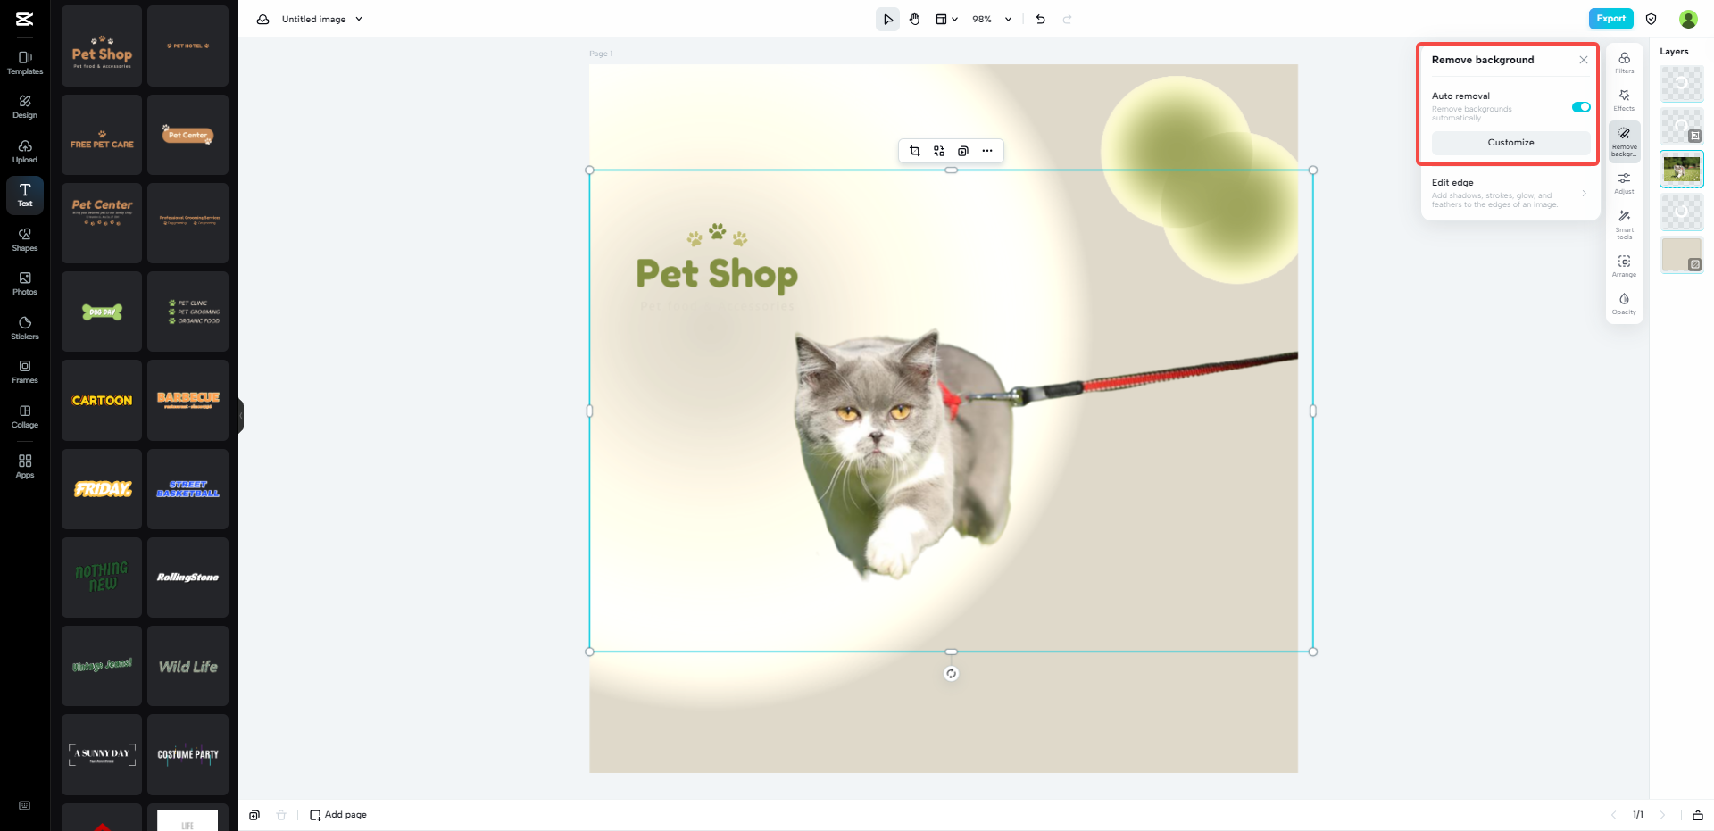Open the user account avatar
Image resolution: width=1714 pixels, height=831 pixels.
pyautogui.click(x=1688, y=19)
